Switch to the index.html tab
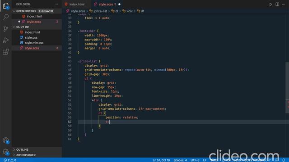The image size is (289, 162). pos(77,4)
